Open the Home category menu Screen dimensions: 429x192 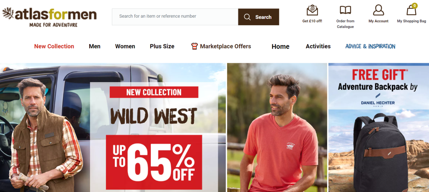tap(280, 47)
